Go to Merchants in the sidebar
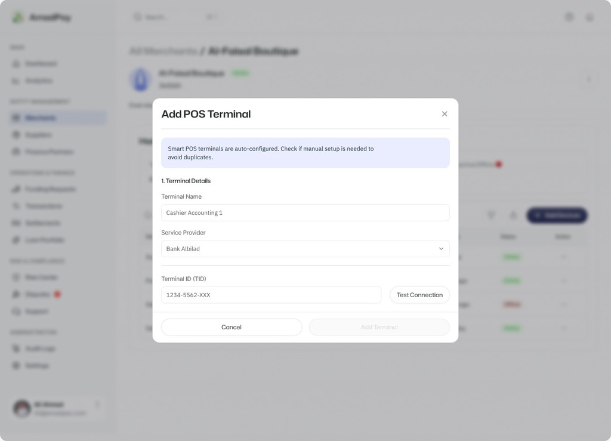 coord(41,118)
